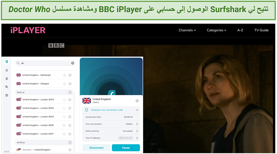Image resolution: width=277 pixels, height=154 pixels.
Task: Toggle favorite star for London #004
Action: point(70,99)
